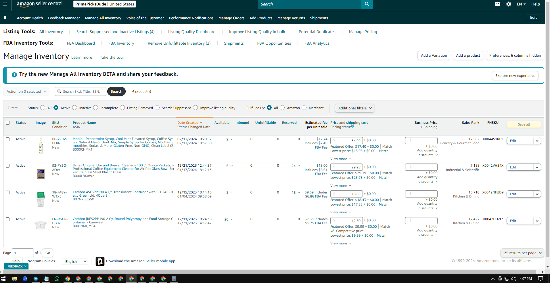The width and height of the screenshot is (550, 283).
Task: Open the 25 results per page dropdown
Action: (x=522, y=253)
